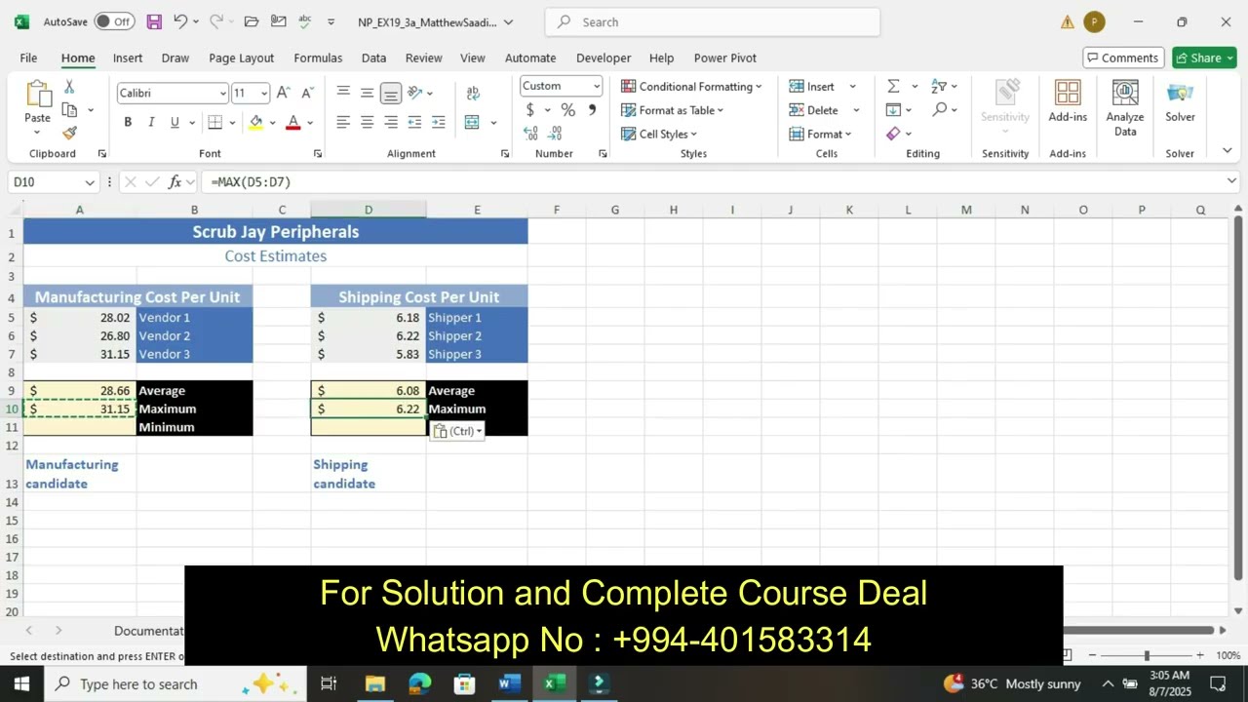Switch to the Insert tab
Image resolution: width=1248 pixels, height=702 pixels.
(x=128, y=58)
